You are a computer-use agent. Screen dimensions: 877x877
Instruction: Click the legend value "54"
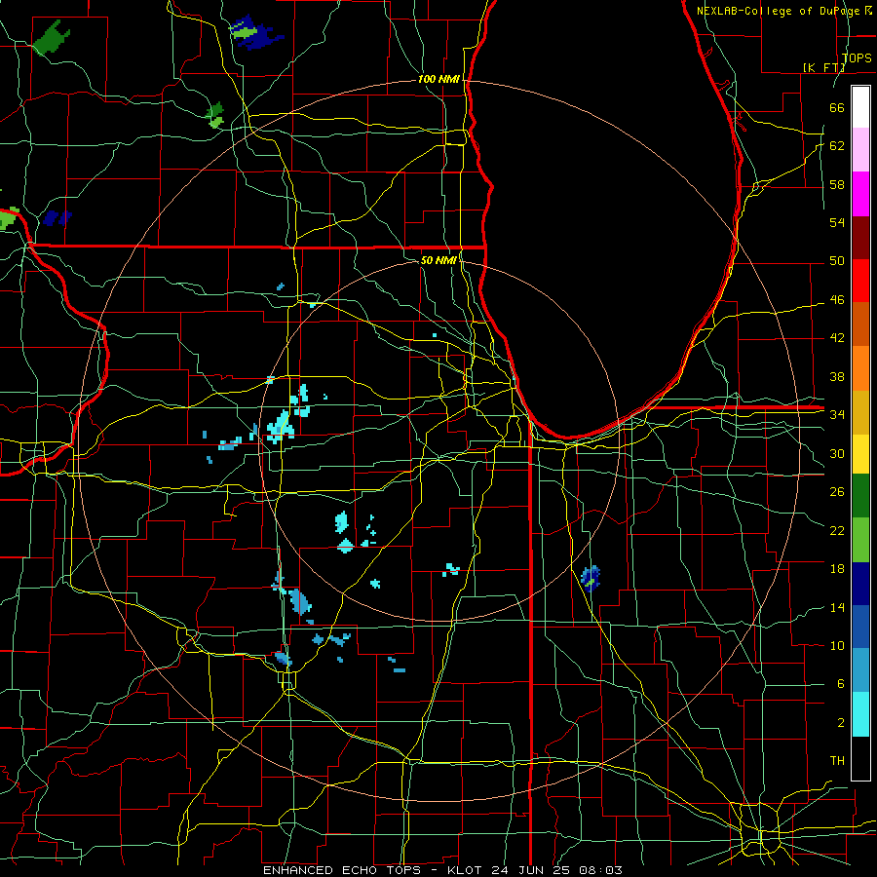[837, 222]
